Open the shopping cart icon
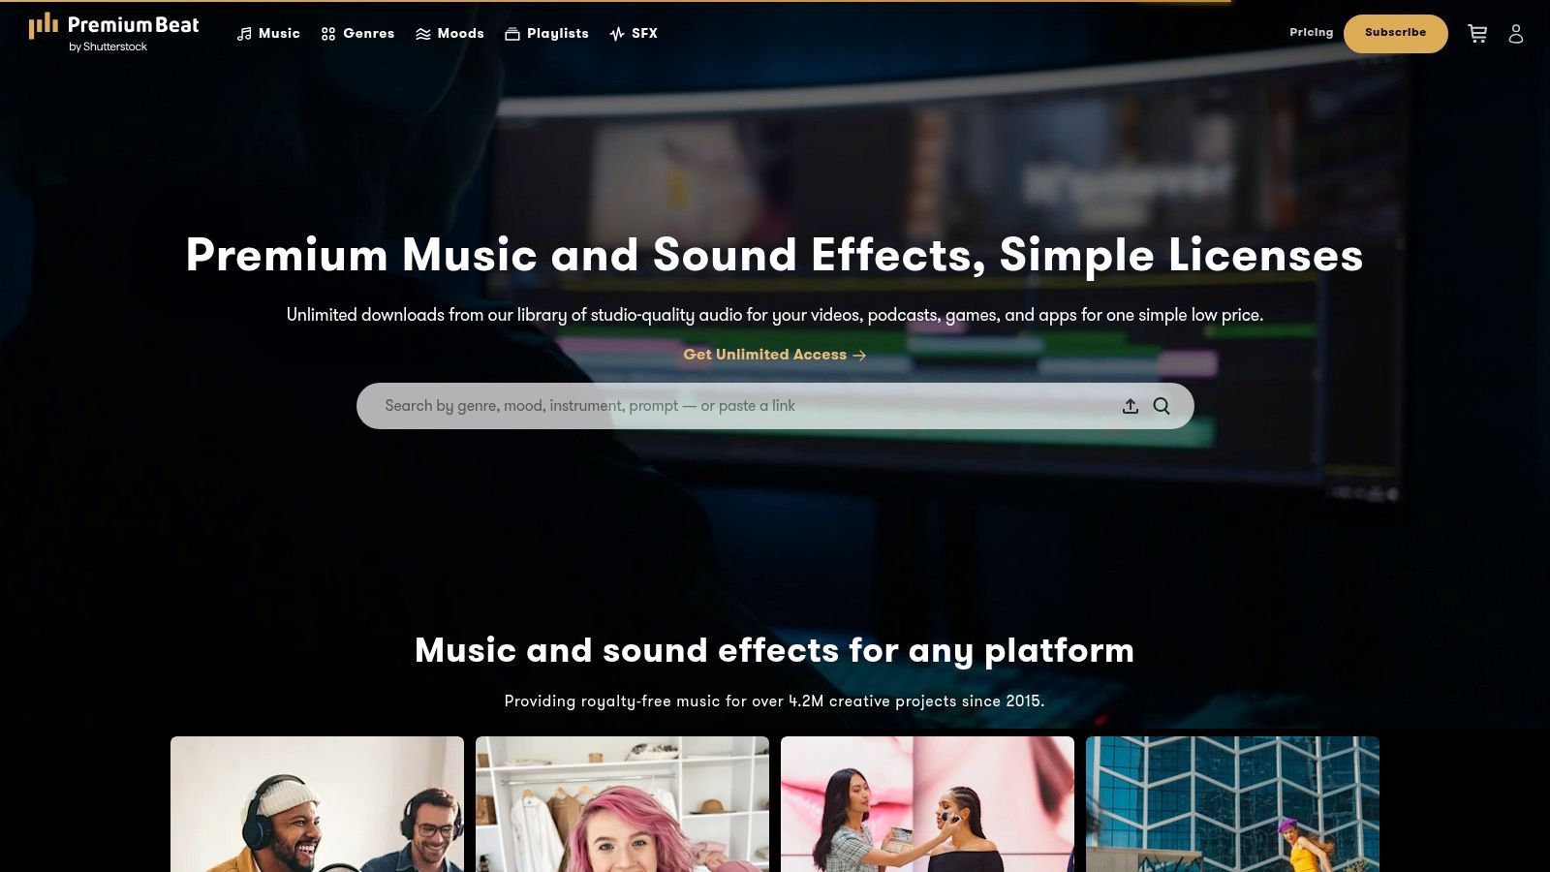Viewport: 1550px width, 872px height. tap(1476, 33)
